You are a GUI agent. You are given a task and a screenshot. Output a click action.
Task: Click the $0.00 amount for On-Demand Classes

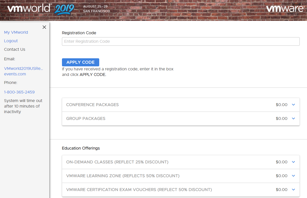pyautogui.click(x=282, y=162)
